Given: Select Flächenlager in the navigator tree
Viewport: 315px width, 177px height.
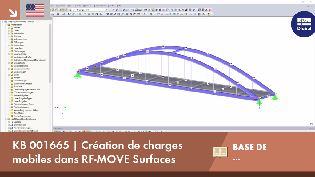Looking at the screenshot, I should [x=19, y=51].
